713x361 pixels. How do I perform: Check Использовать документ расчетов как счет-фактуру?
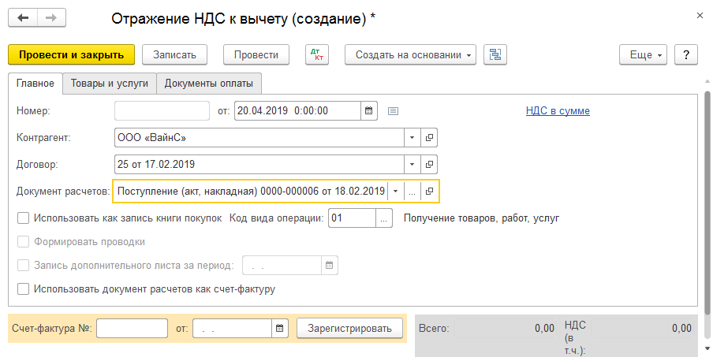click(x=23, y=288)
